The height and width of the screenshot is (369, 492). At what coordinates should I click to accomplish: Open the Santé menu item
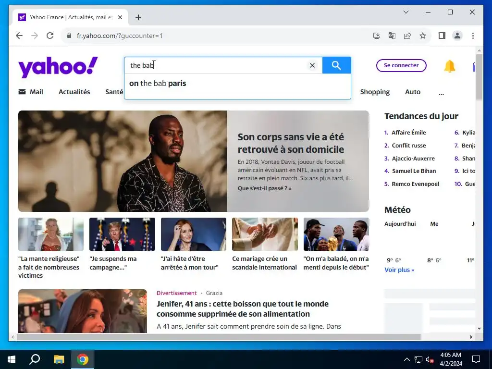pyautogui.click(x=114, y=92)
